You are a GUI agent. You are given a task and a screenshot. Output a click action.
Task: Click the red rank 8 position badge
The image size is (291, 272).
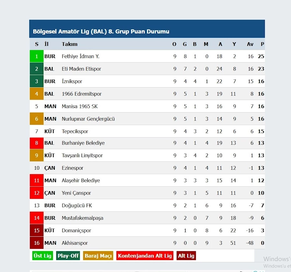click(x=37, y=143)
